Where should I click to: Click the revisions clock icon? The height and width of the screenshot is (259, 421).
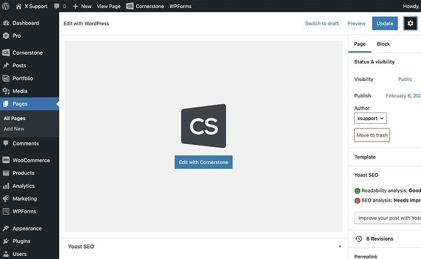pyautogui.click(x=359, y=239)
